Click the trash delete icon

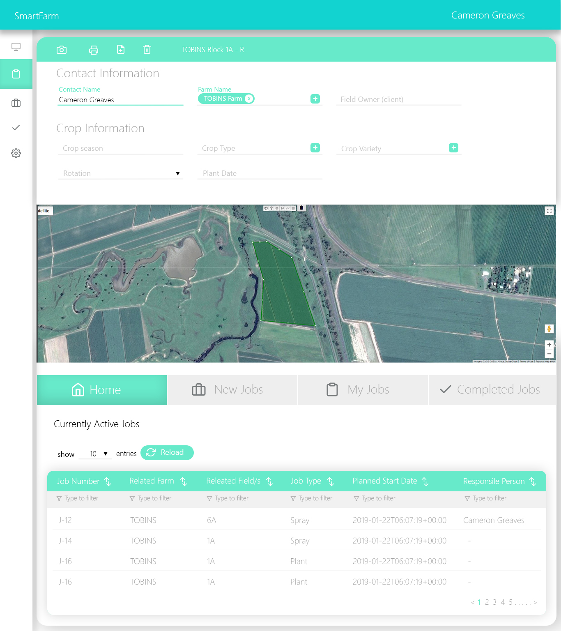click(147, 50)
